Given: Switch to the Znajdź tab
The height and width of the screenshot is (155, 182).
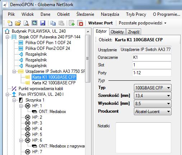Looking at the screenshot, I should pyautogui.click(x=134, y=32).
